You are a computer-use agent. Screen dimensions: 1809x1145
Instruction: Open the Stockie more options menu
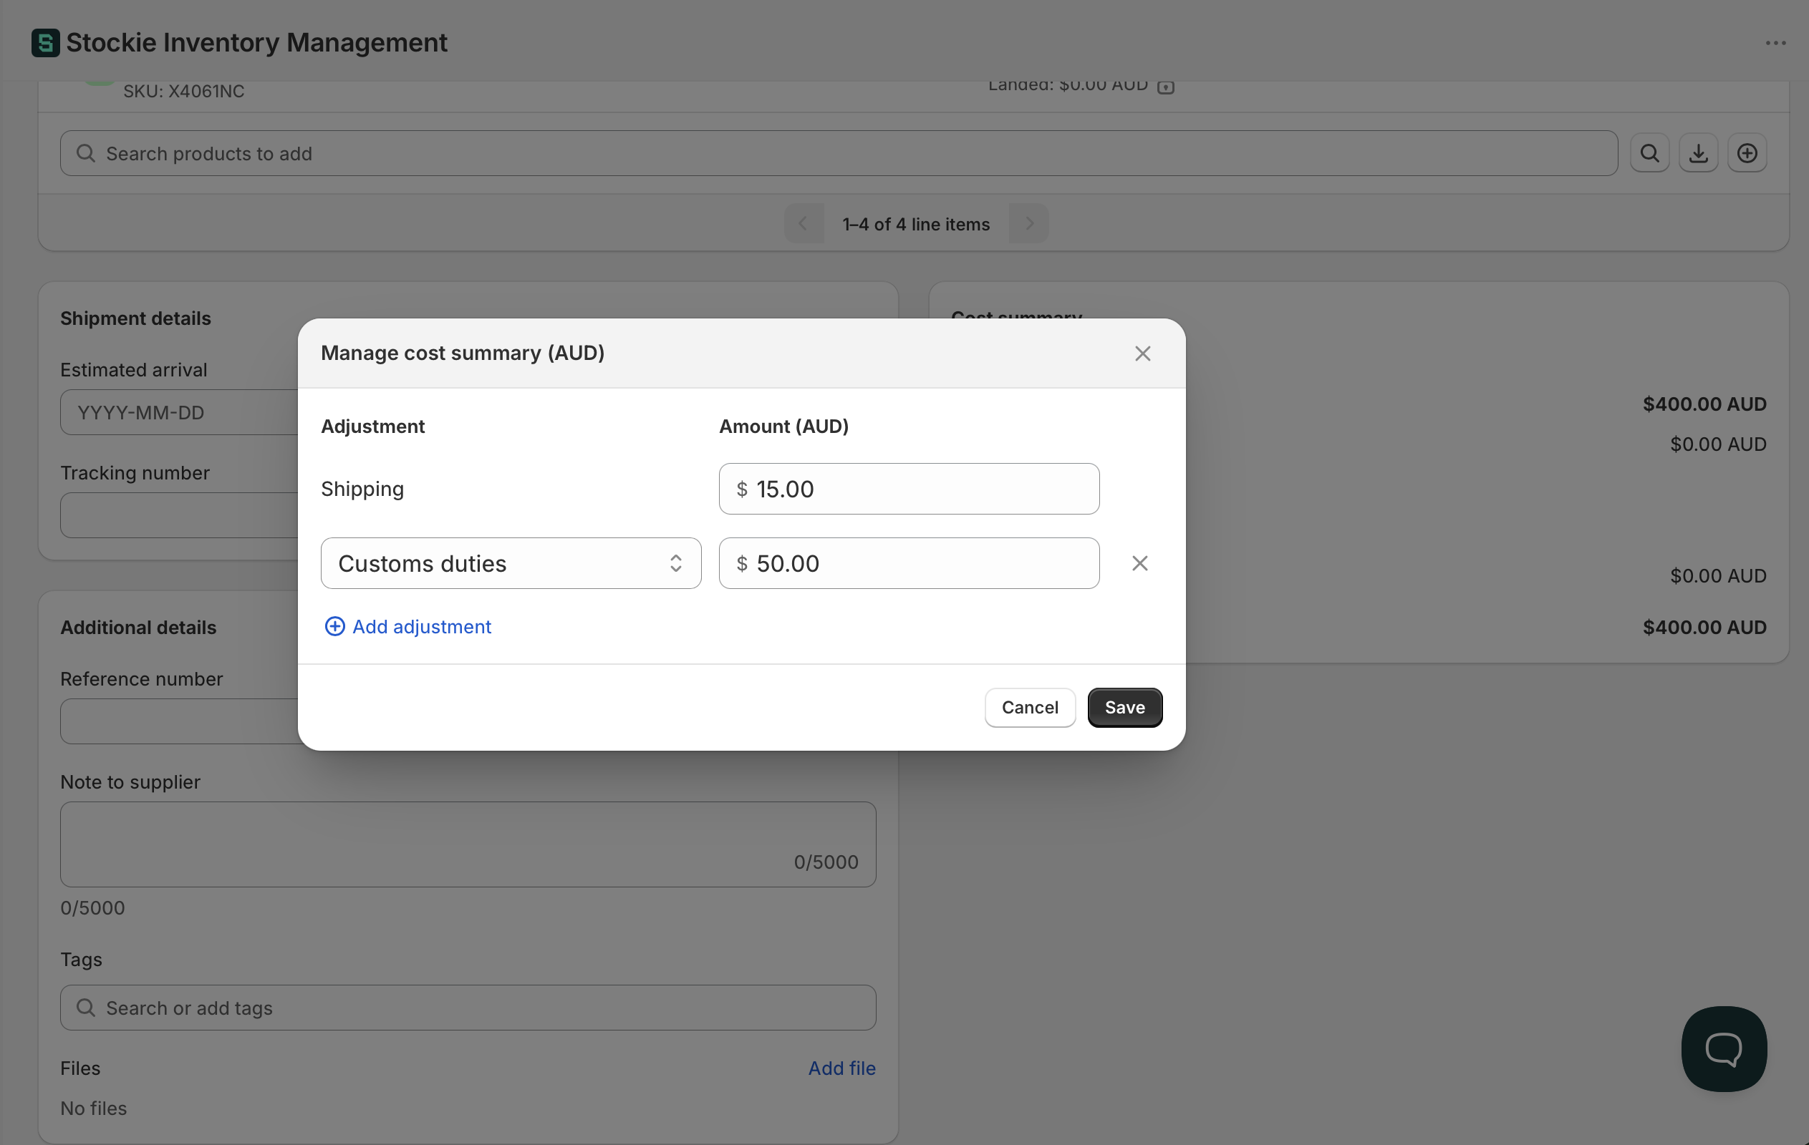1775,43
